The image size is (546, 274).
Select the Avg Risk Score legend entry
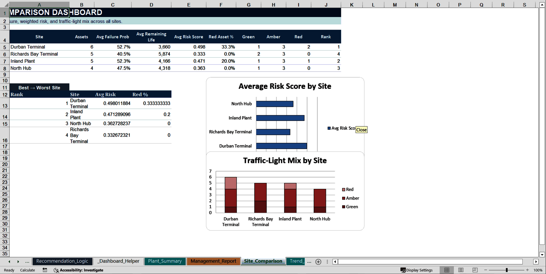pos(341,128)
